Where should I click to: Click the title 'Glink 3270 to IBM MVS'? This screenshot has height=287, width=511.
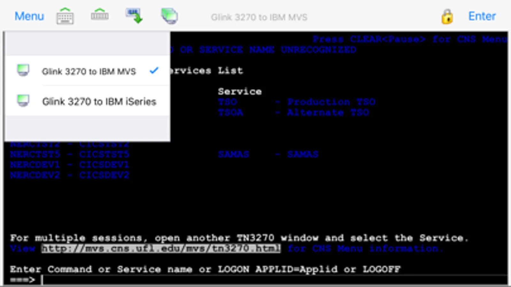pos(259,17)
